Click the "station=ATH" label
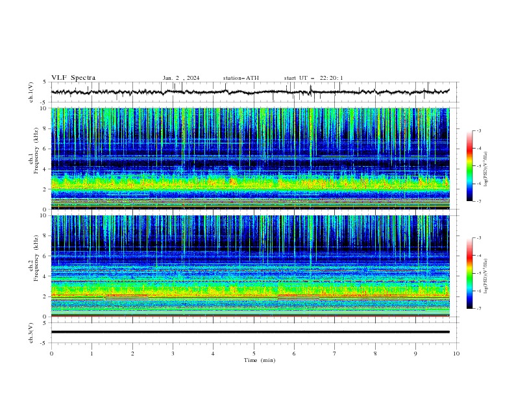 pyautogui.click(x=241, y=78)
